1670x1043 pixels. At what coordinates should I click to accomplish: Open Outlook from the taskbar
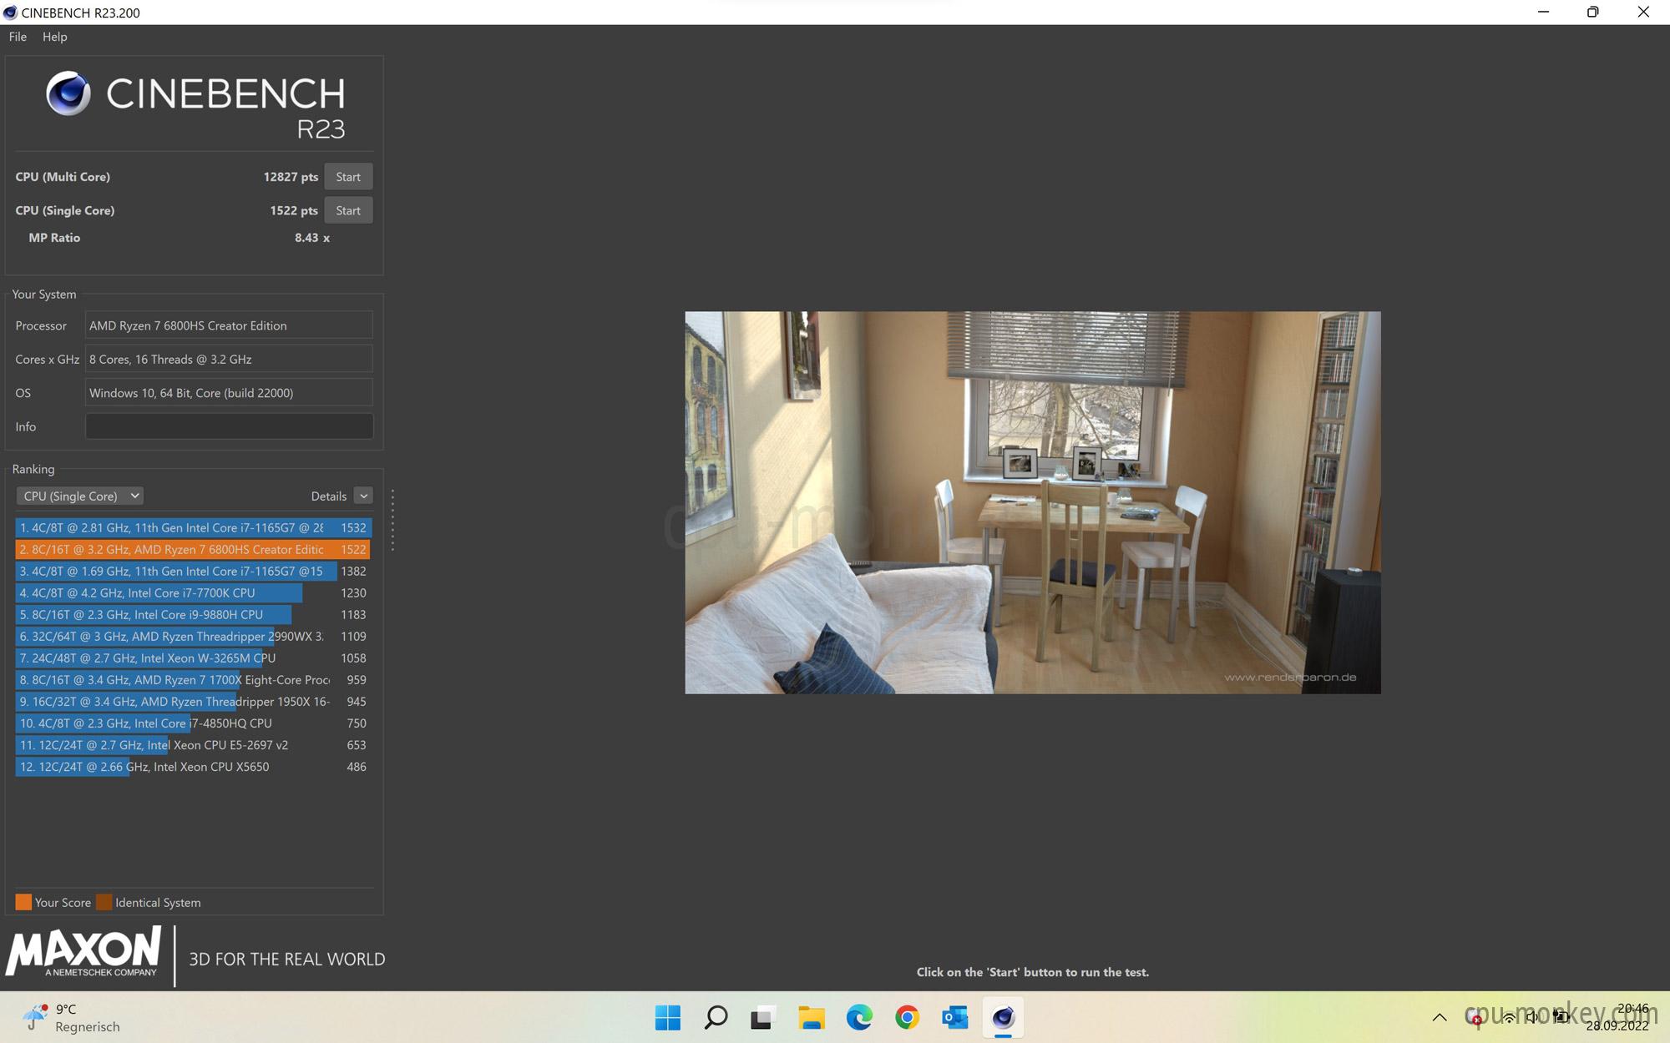point(954,1017)
